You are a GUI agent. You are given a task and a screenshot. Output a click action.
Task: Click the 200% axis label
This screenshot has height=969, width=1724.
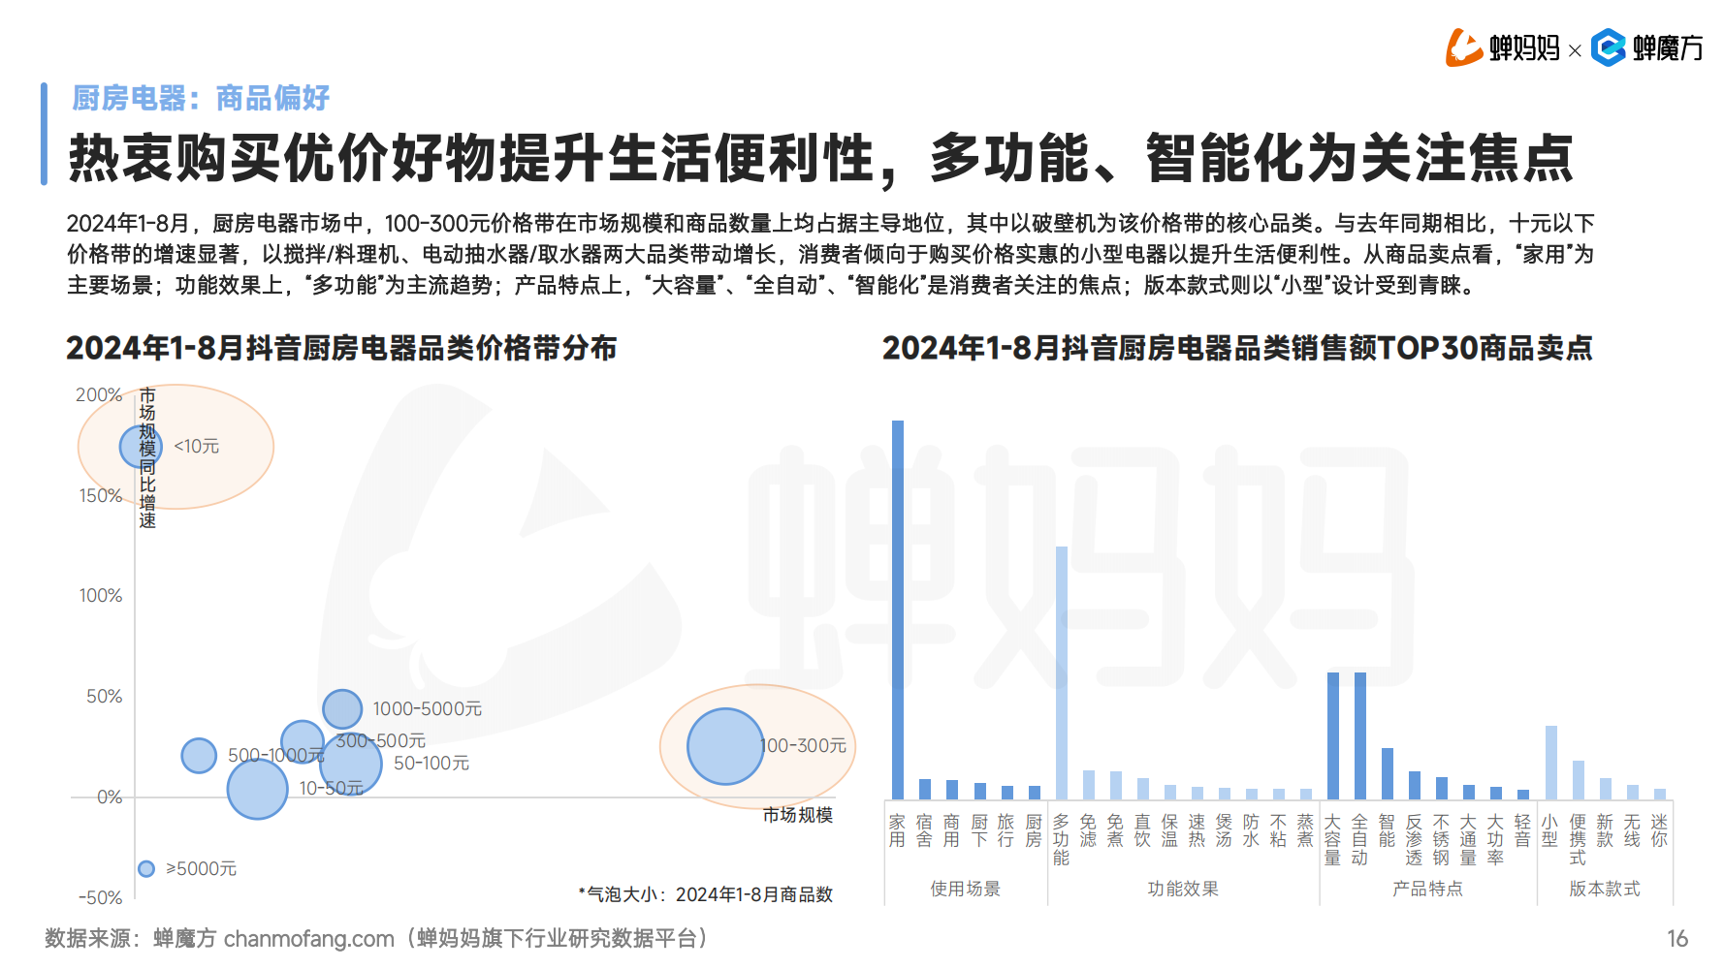coord(99,395)
